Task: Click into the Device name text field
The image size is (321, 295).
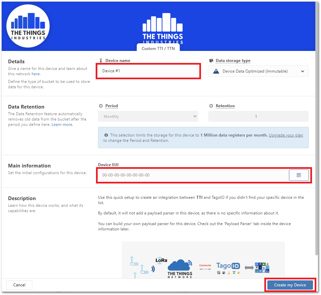Action: pyautogui.click(x=148, y=71)
